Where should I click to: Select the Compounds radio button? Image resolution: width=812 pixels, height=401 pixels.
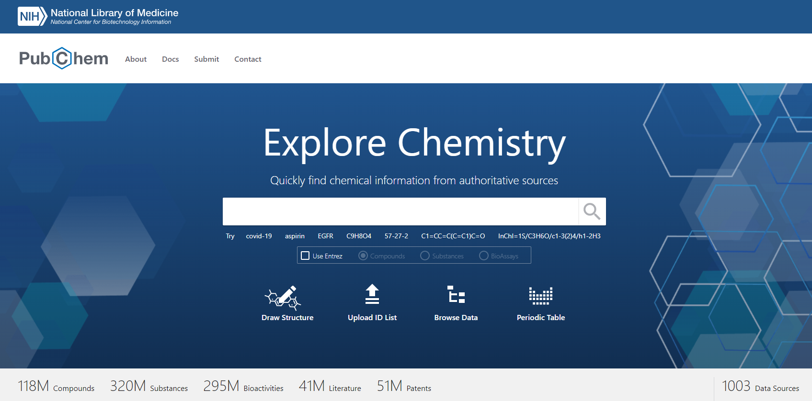[x=363, y=256]
